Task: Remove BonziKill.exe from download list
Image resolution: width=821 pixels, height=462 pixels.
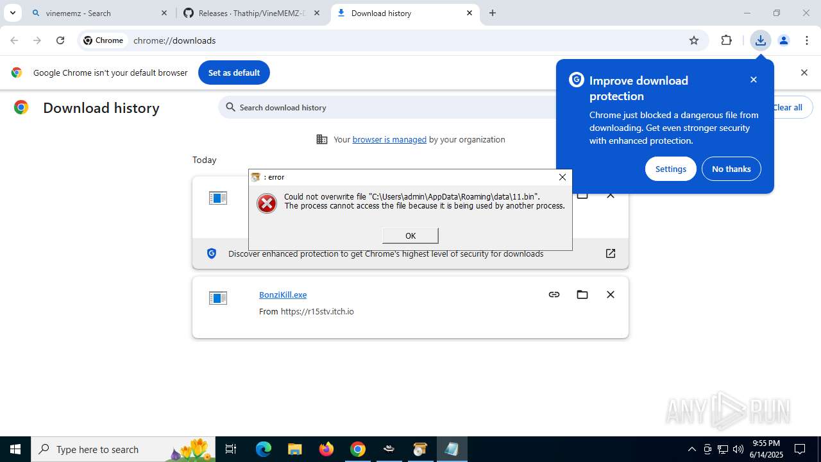Action: point(611,295)
